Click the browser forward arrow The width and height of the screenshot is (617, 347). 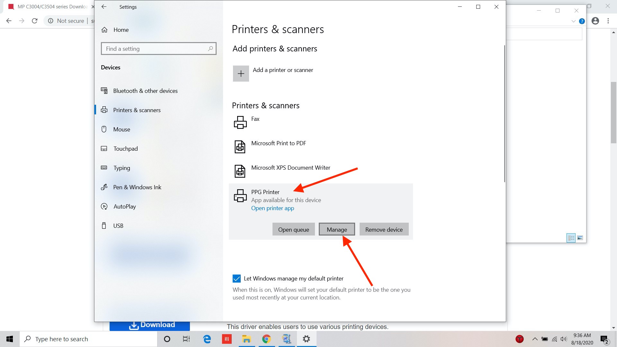click(22, 21)
